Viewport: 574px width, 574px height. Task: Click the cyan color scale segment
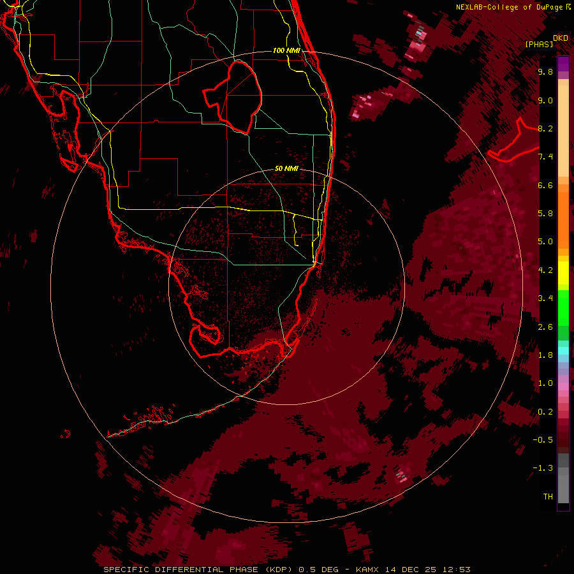563,351
